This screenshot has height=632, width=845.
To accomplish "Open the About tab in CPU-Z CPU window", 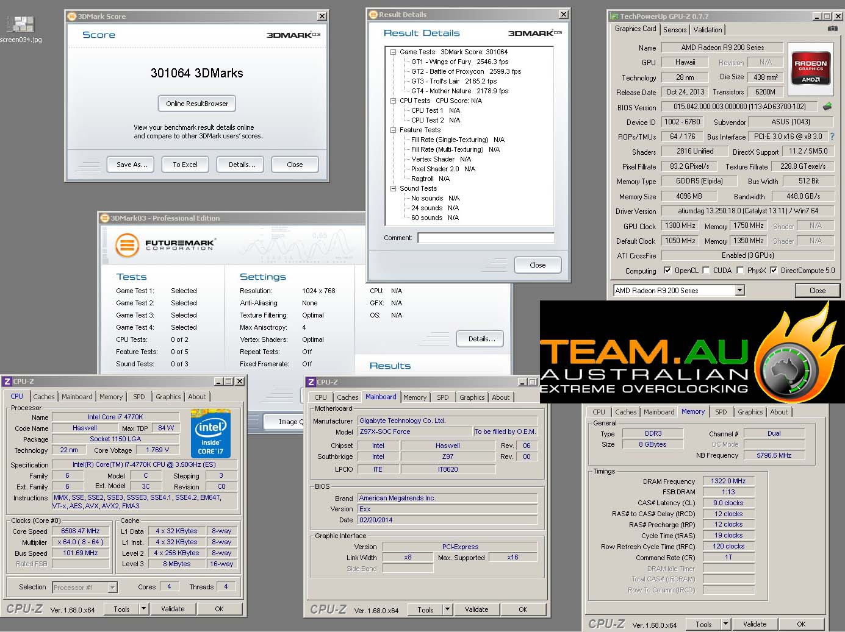I will [197, 397].
